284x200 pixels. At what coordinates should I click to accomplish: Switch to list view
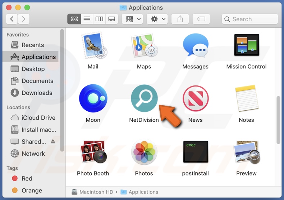pos(87,19)
